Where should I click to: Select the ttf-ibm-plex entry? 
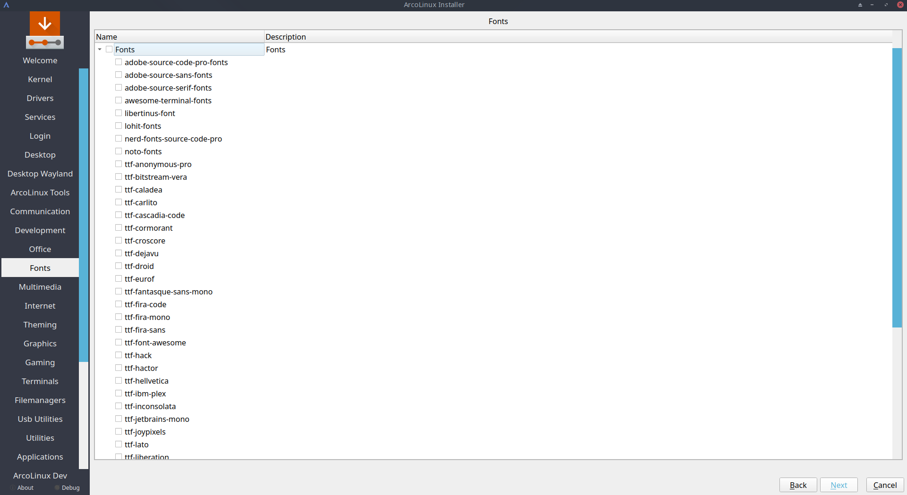pyautogui.click(x=145, y=394)
